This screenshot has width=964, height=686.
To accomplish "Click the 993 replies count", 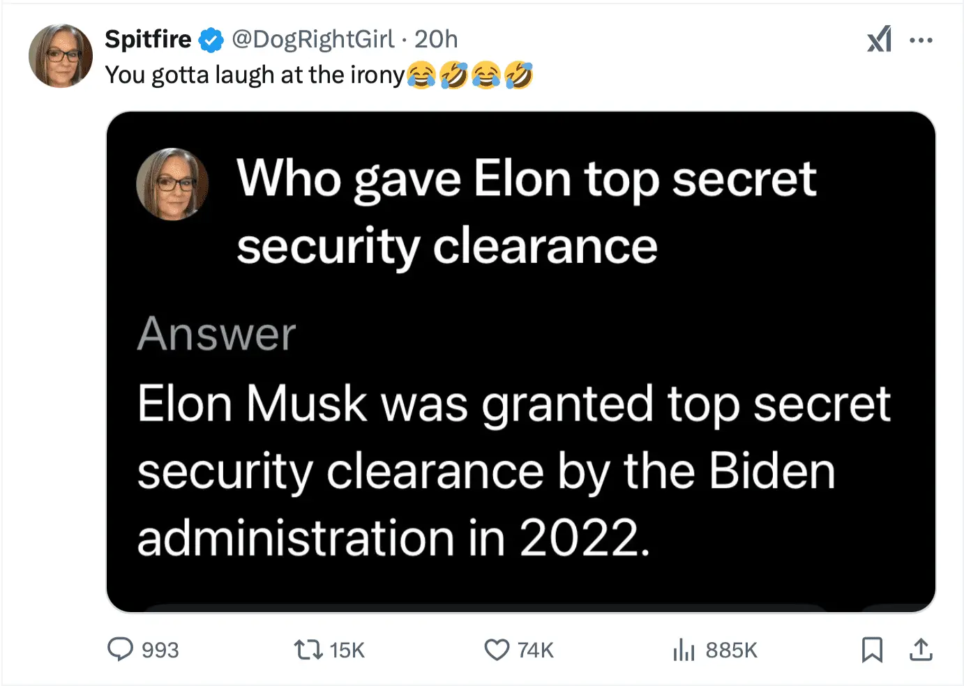I will [x=160, y=650].
